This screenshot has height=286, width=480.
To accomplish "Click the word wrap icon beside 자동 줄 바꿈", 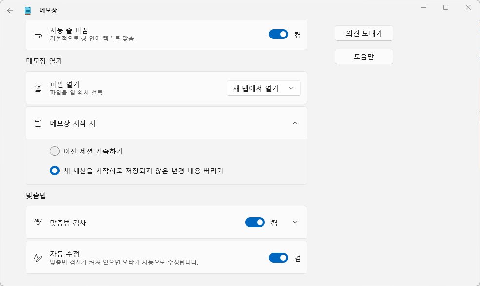I will click(x=38, y=34).
